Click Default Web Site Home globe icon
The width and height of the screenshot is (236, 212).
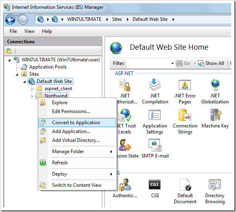point(116,48)
